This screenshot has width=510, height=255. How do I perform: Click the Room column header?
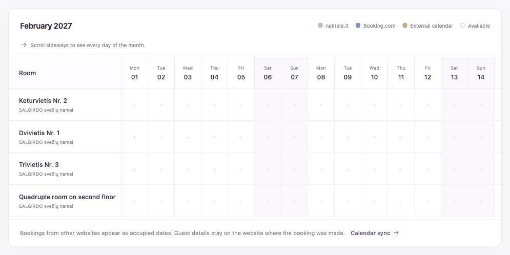coord(65,73)
